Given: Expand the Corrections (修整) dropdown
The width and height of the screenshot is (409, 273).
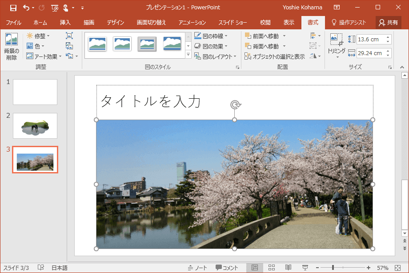Looking at the screenshot, I should (x=38, y=36).
